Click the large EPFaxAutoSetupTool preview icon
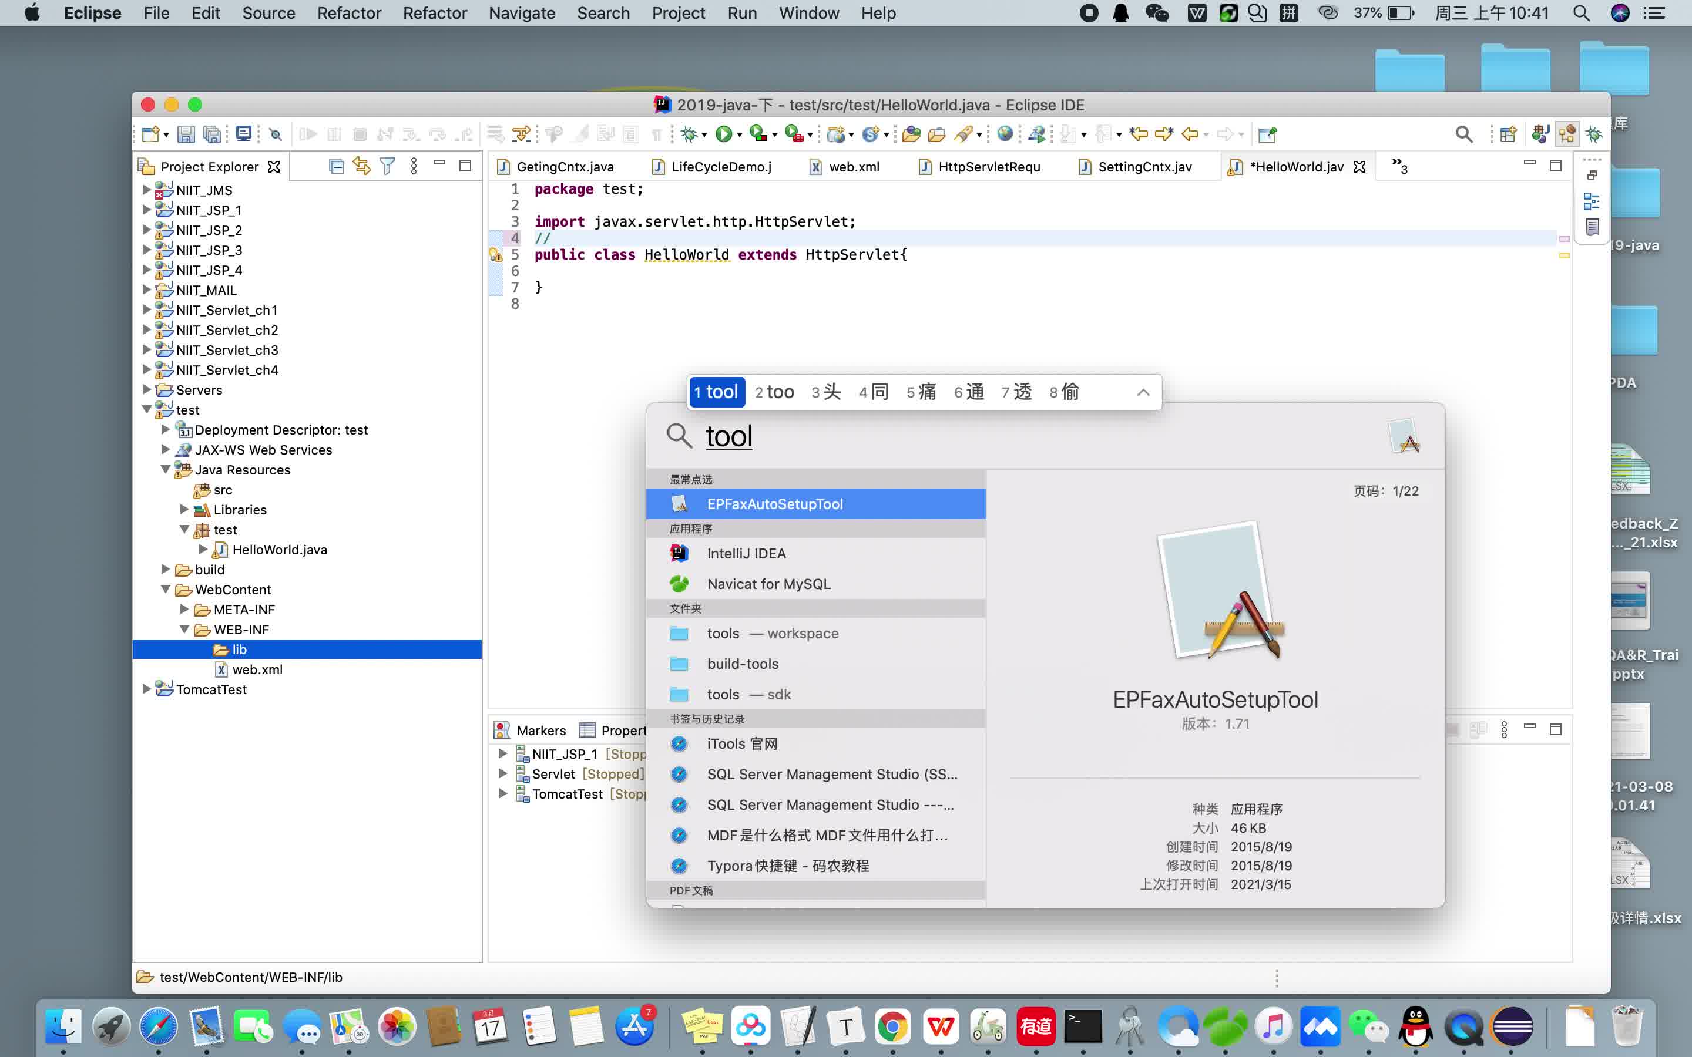Image resolution: width=1692 pixels, height=1057 pixels. (1220, 592)
